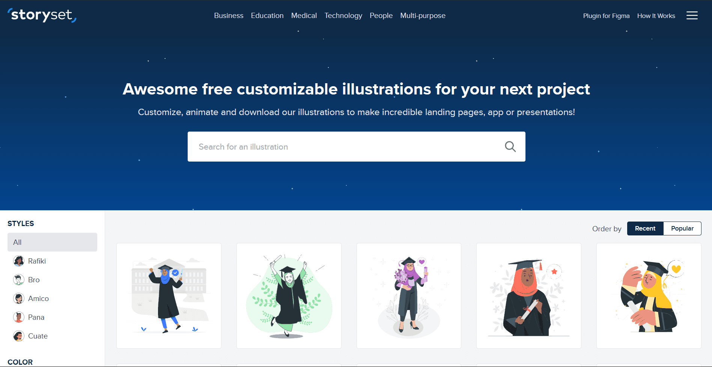The width and height of the screenshot is (712, 367).
Task: Open the Technology category
Action: click(x=343, y=15)
